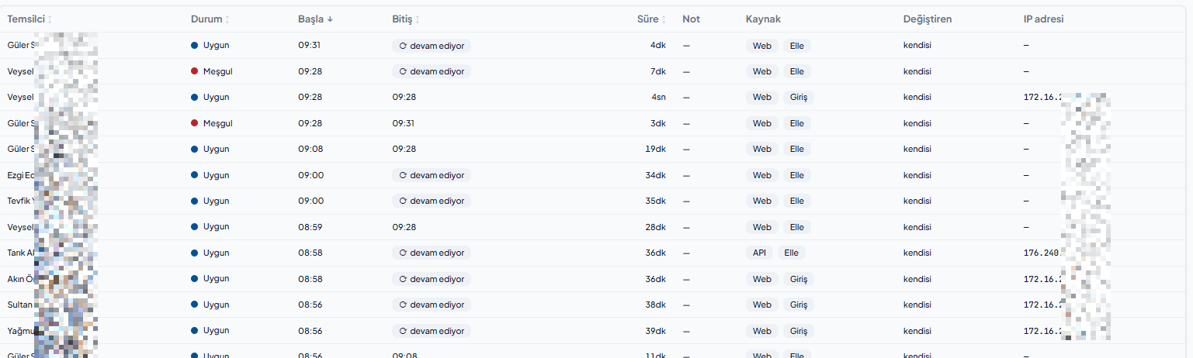This screenshot has height=358, width=1193.
Task: Click the Temsilci column header
Action: [26, 19]
